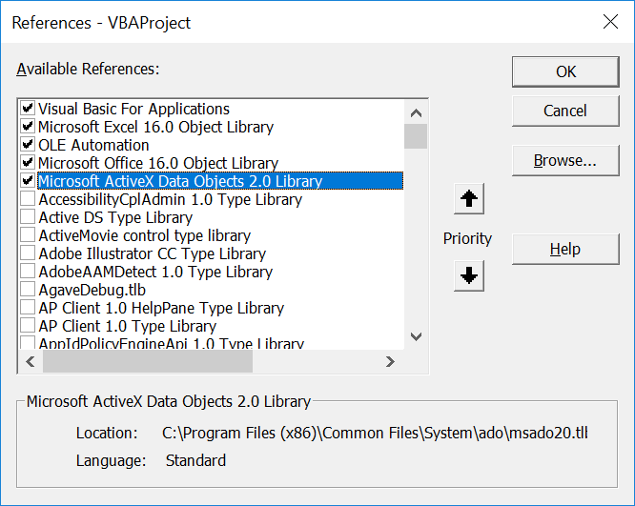Screen dimensions: 635x506
Task: Uncheck Visual Basic For Applications reference
Action: (27, 109)
